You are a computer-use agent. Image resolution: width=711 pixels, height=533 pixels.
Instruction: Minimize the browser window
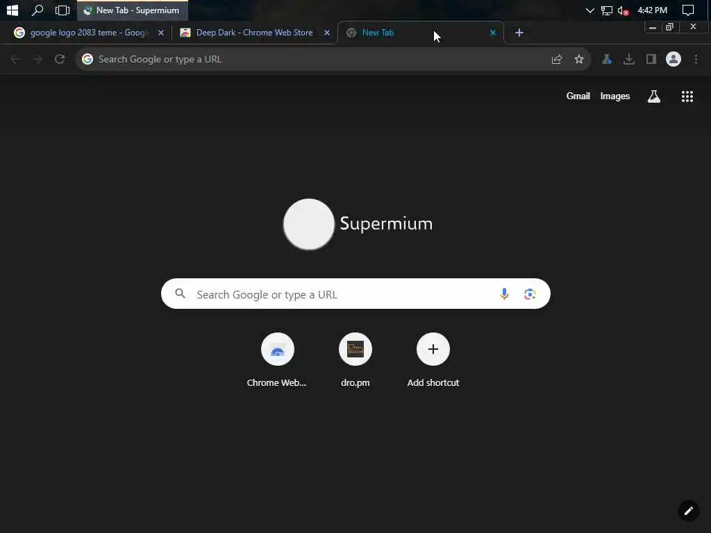[653, 27]
